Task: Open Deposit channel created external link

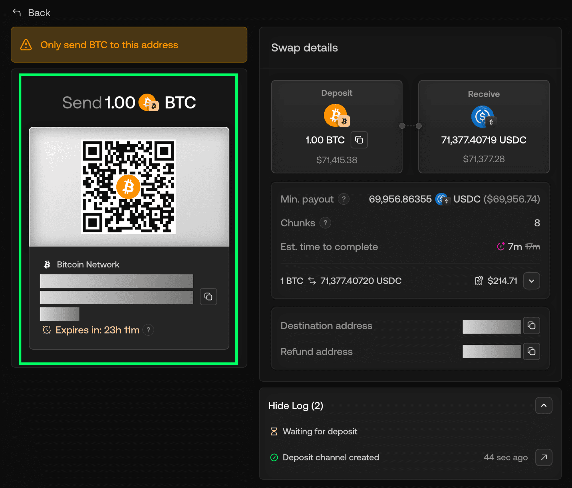Action: (544, 457)
